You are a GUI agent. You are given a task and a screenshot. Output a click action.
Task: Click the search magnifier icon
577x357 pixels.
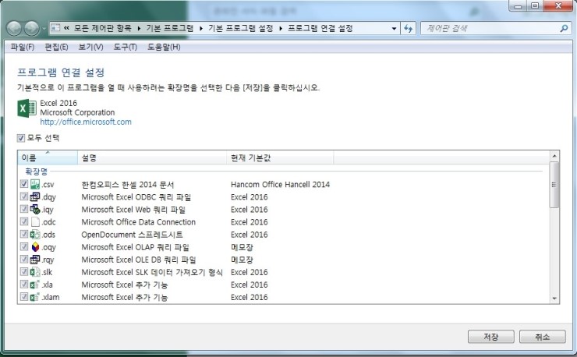point(564,28)
